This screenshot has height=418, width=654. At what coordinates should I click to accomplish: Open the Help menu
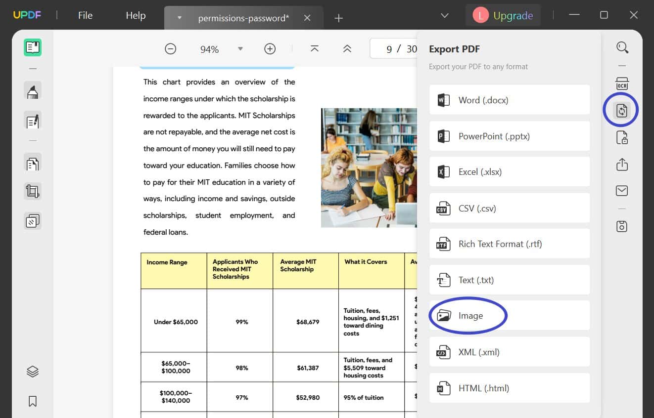(136, 15)
